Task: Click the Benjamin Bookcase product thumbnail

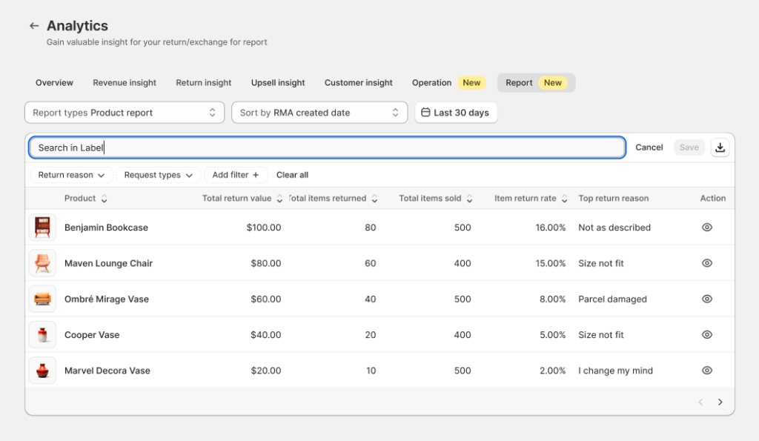Action: 42,228
